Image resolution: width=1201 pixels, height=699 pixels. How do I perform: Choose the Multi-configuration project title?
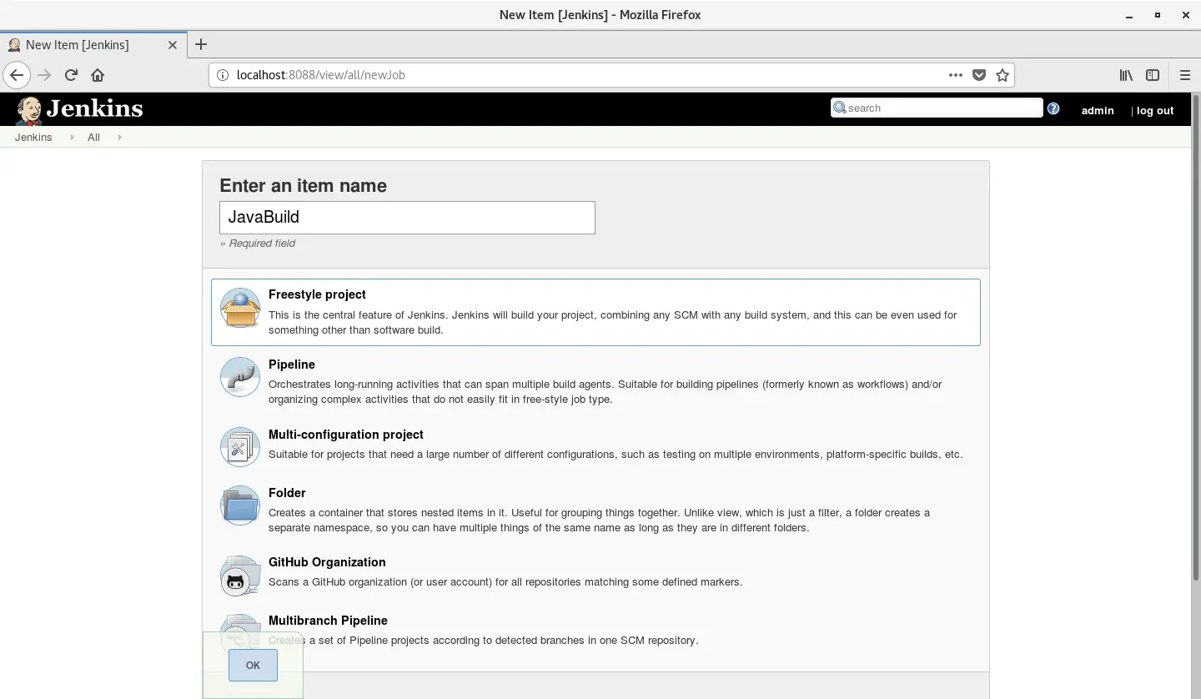(x=345, y=435)
